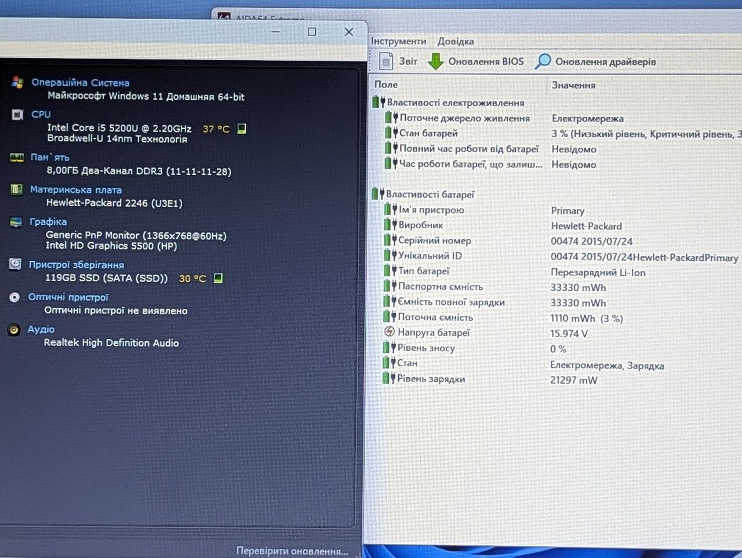Click the 119GB SSD (SATA (SSD)) entry
742x558 pixels.
pyautogui.click(x=106, y=278)
